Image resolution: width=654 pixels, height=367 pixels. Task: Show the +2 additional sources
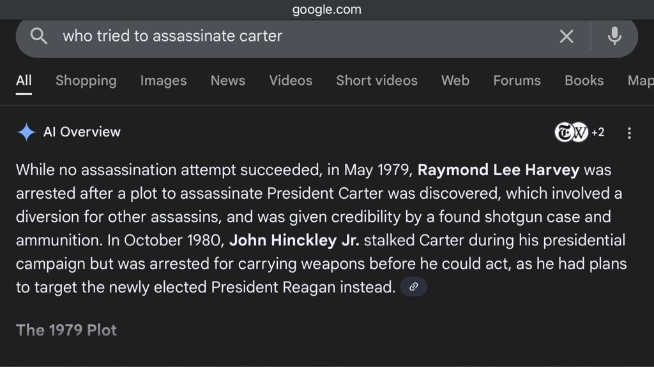598,133
